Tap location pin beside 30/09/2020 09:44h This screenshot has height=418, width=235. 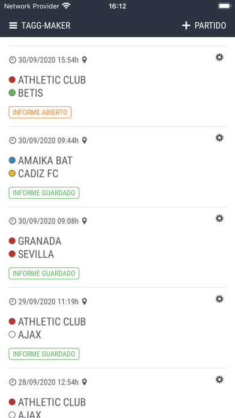(85, 141)
